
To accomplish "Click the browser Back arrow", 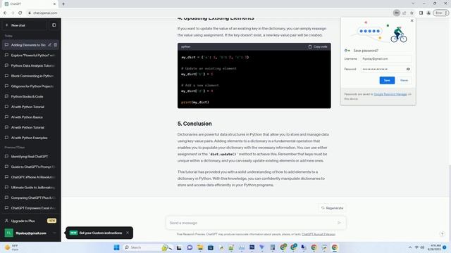I will point(5,13).
